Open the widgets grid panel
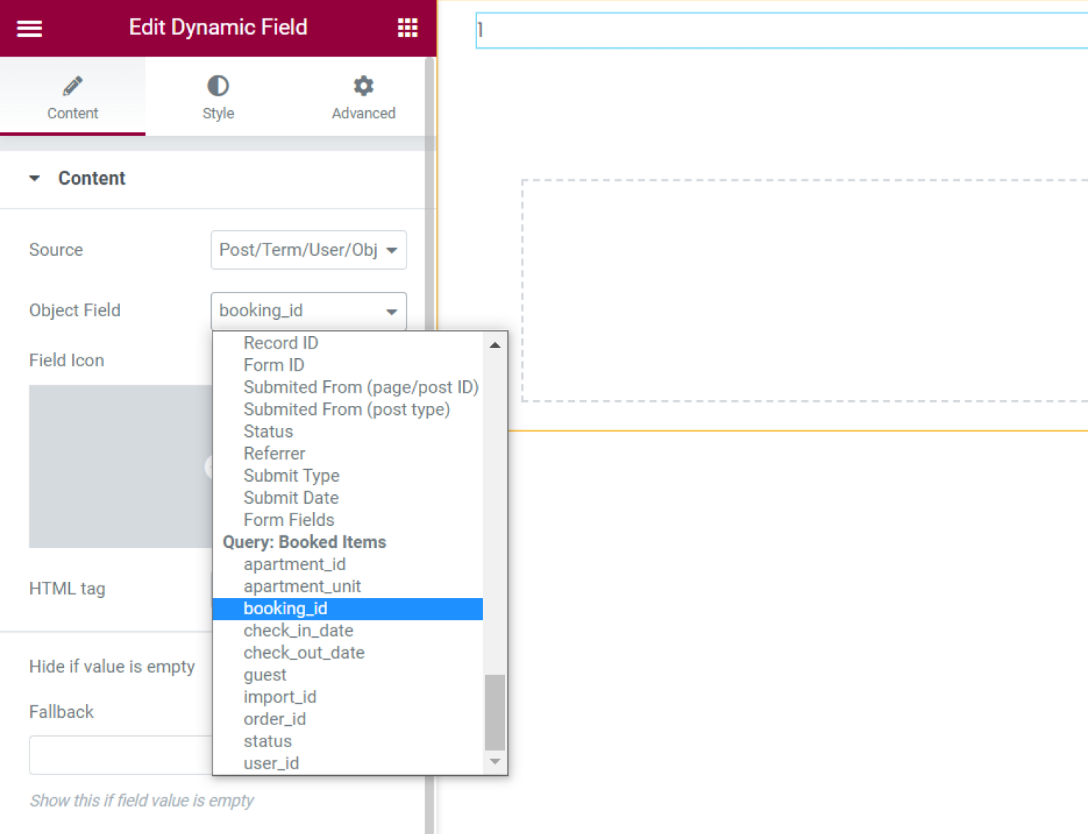Viewport: 1088px width, 834px height. click(x=407, y=28)
